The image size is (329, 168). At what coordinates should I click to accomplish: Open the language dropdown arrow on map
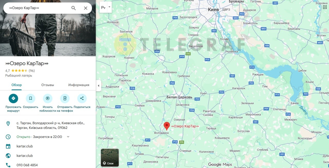110,7
